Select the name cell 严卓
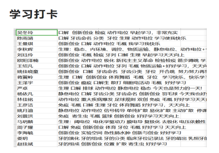 click(36, 88)
